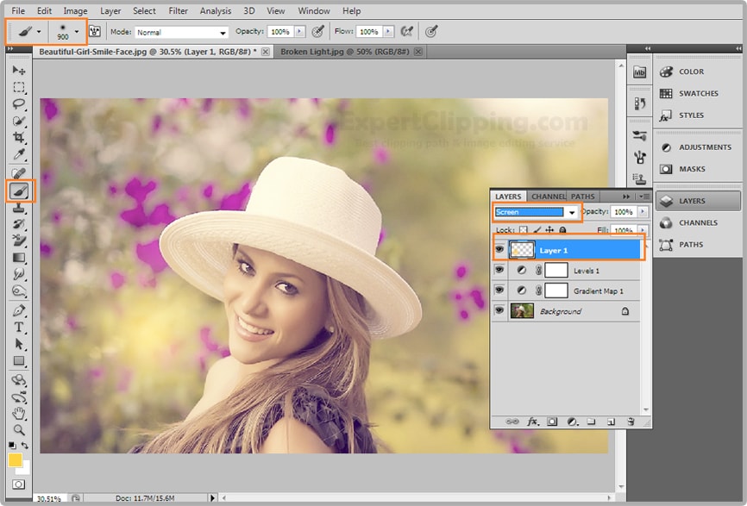This screenshot has width=747, height=506.
Task: Select the Crop tool
Action: coord(19,138)
